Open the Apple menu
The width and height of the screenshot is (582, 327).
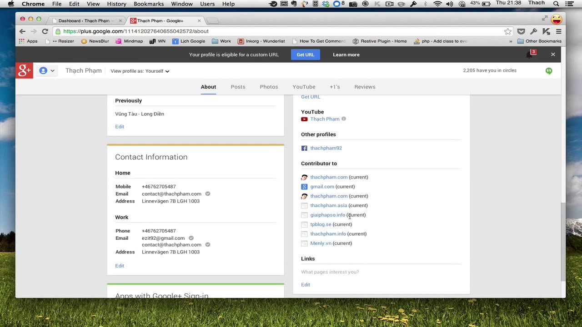(11, 4)
